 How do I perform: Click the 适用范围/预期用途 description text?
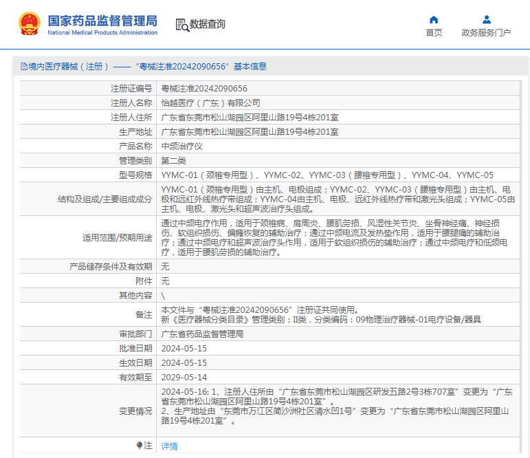334,238
